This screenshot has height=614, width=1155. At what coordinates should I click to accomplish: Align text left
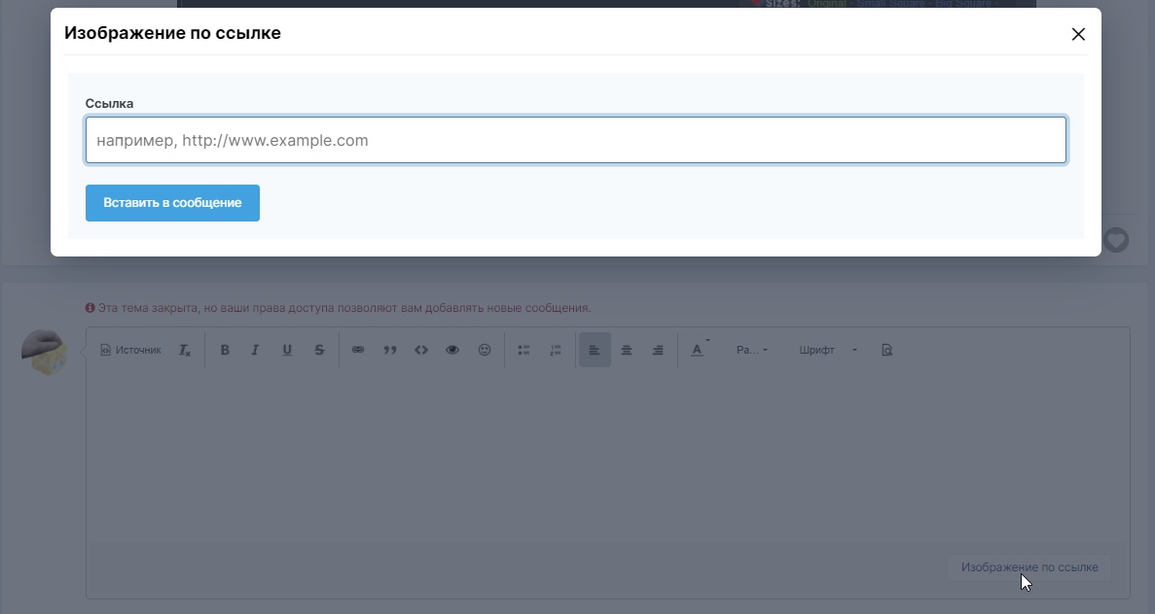[x=595, y=350]
